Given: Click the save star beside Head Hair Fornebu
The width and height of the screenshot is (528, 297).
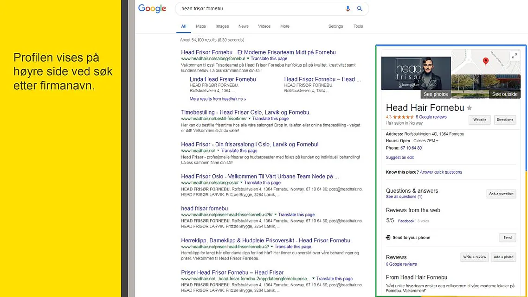Looking at the screenshot, I should [x=470, y=108].
